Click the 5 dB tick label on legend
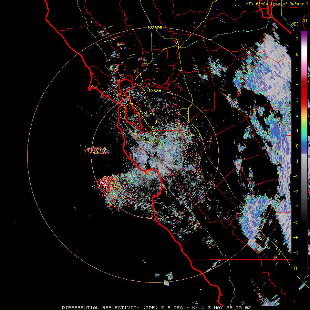 point(297,69)
